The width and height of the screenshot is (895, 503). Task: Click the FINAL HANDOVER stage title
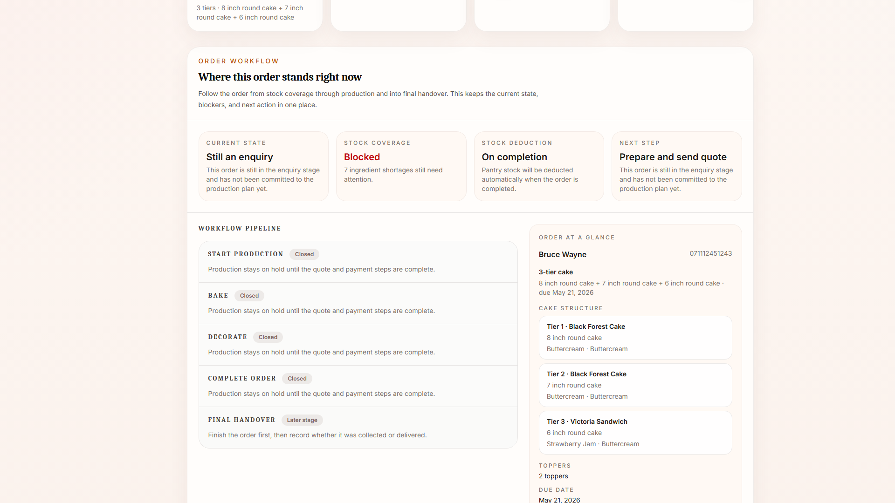(x=241, y=420)
